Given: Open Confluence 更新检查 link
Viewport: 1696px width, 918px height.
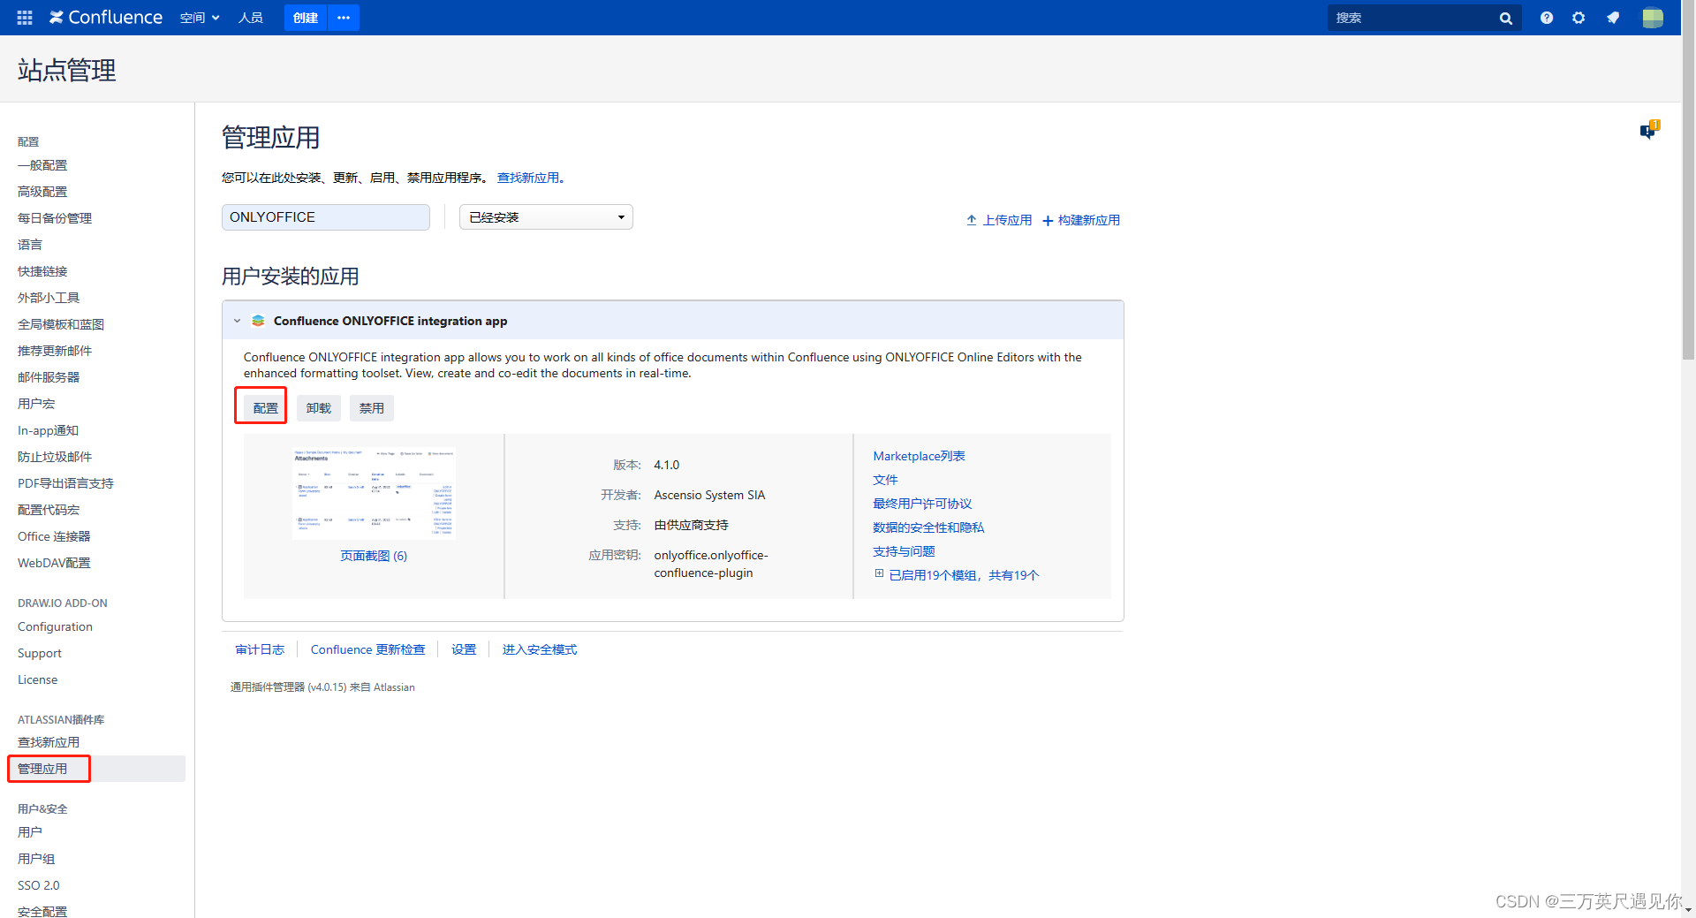Looking at the screenshot, I should 367,649.
